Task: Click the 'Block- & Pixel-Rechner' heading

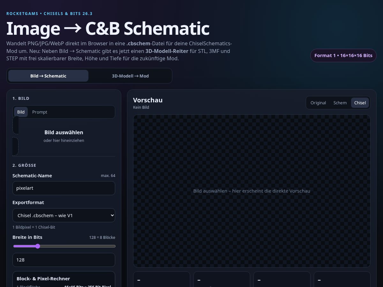Action: [x=43, y=278]
